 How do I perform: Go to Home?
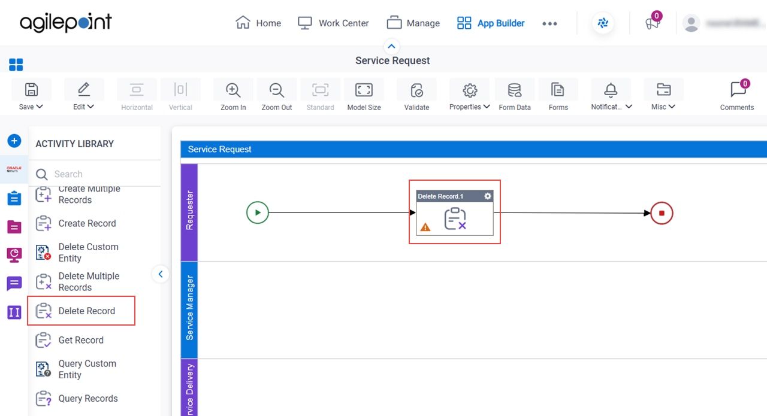tap(258, 23)
